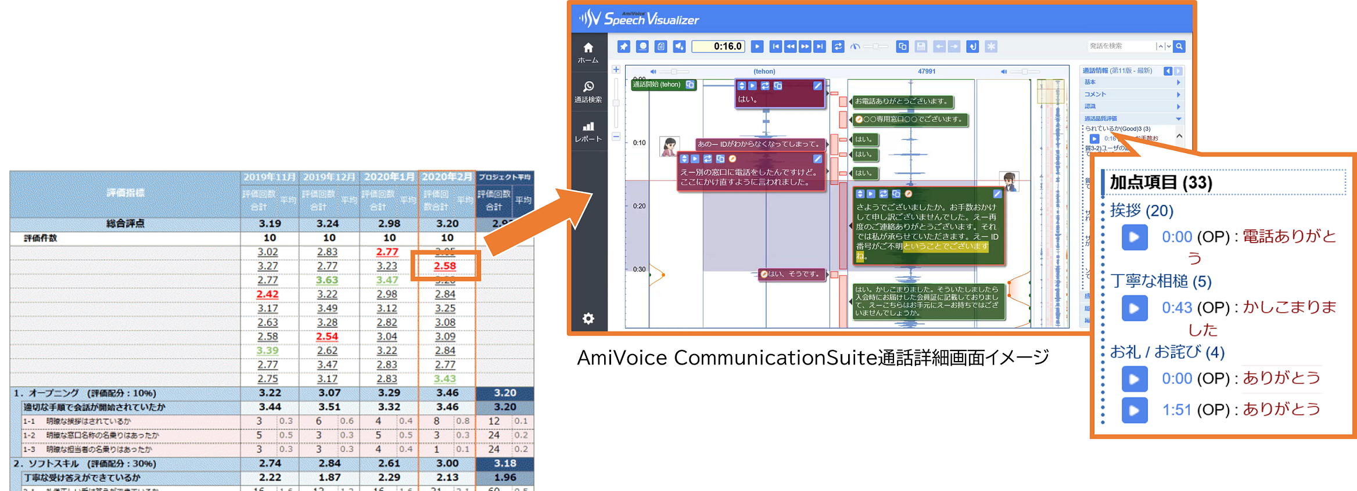Click the utterance search field
The width and height of the screenshot is (1357, 491).
[x=1121, y=46]
